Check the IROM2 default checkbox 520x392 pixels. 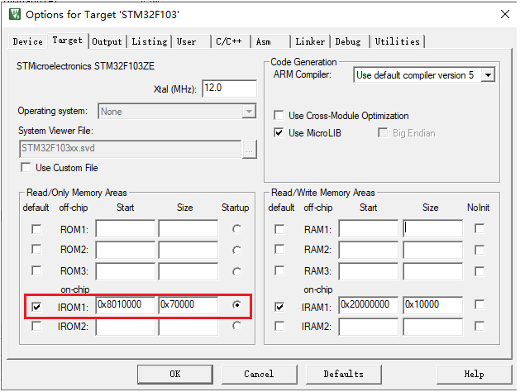point(36,327)
